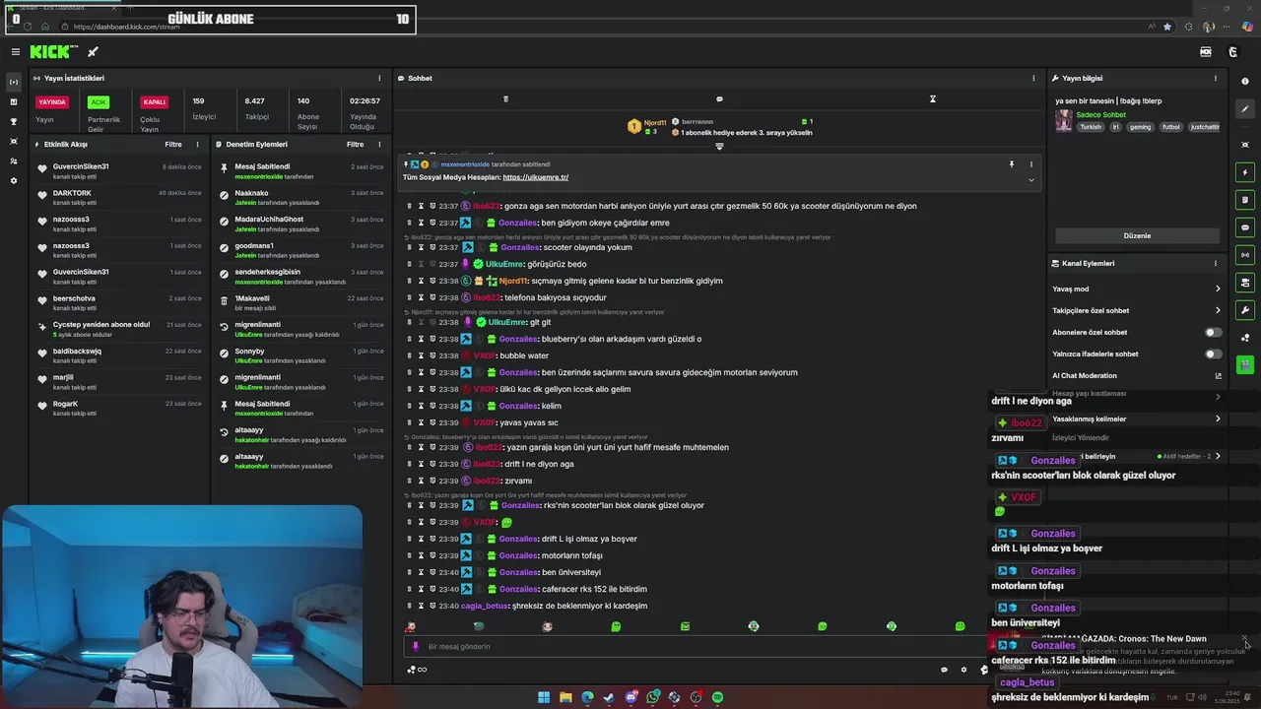Toggle the chat bubble panel icon in right rail
This screenshot has height=709, width=1261.
tap(1245, 227)
